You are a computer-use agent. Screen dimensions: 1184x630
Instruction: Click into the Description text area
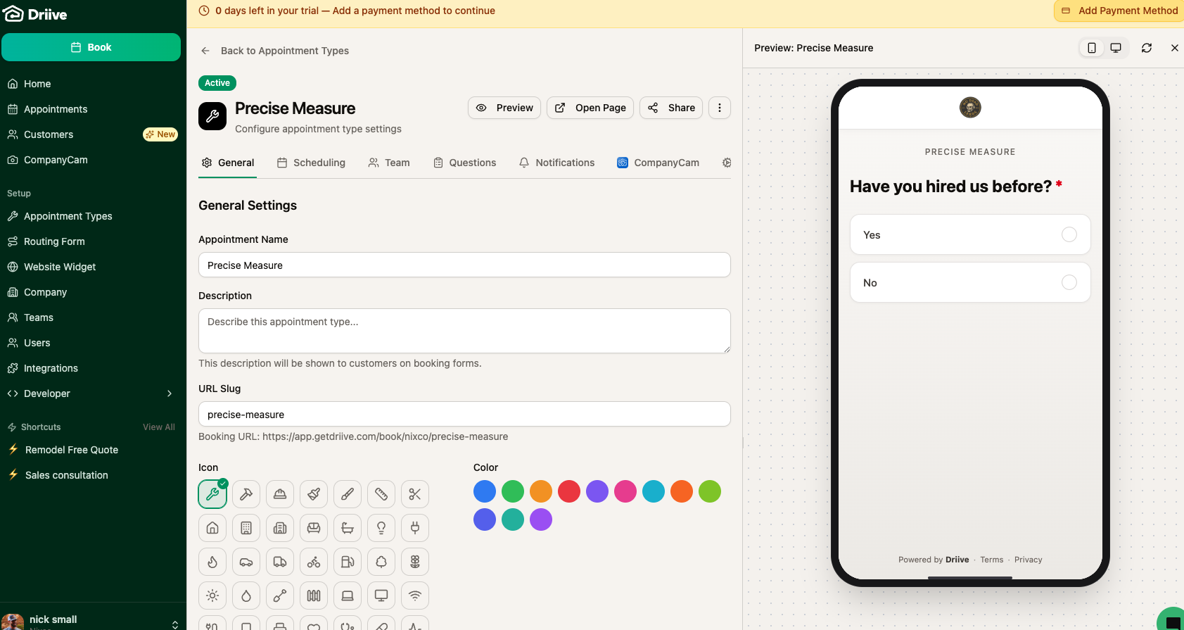click(464, 331)
